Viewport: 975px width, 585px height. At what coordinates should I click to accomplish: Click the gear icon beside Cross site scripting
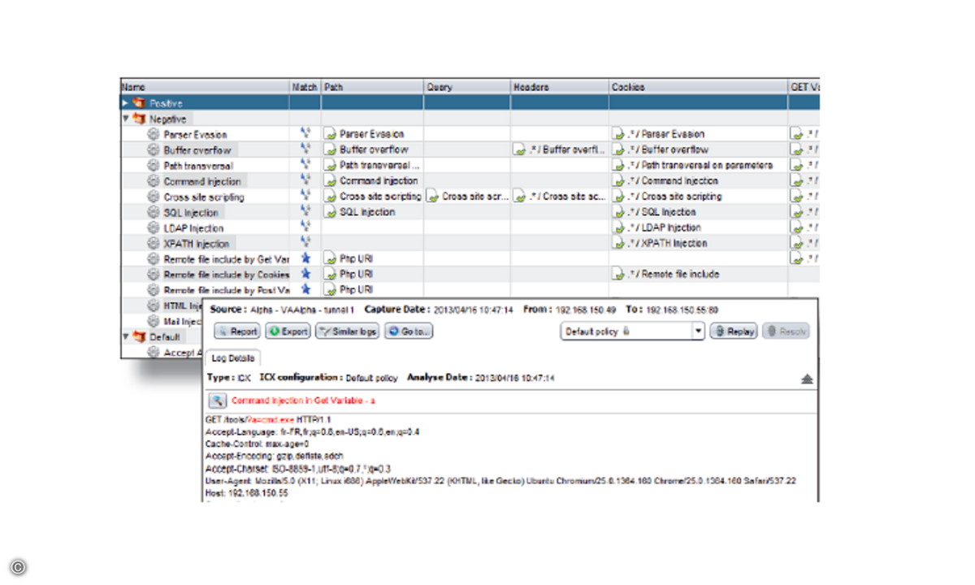(154, 197)
